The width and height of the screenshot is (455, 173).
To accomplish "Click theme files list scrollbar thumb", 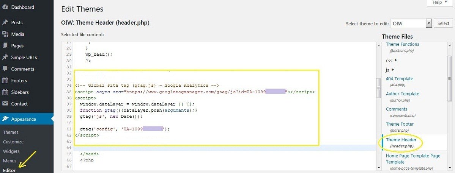I will click(x=449, y=78).
